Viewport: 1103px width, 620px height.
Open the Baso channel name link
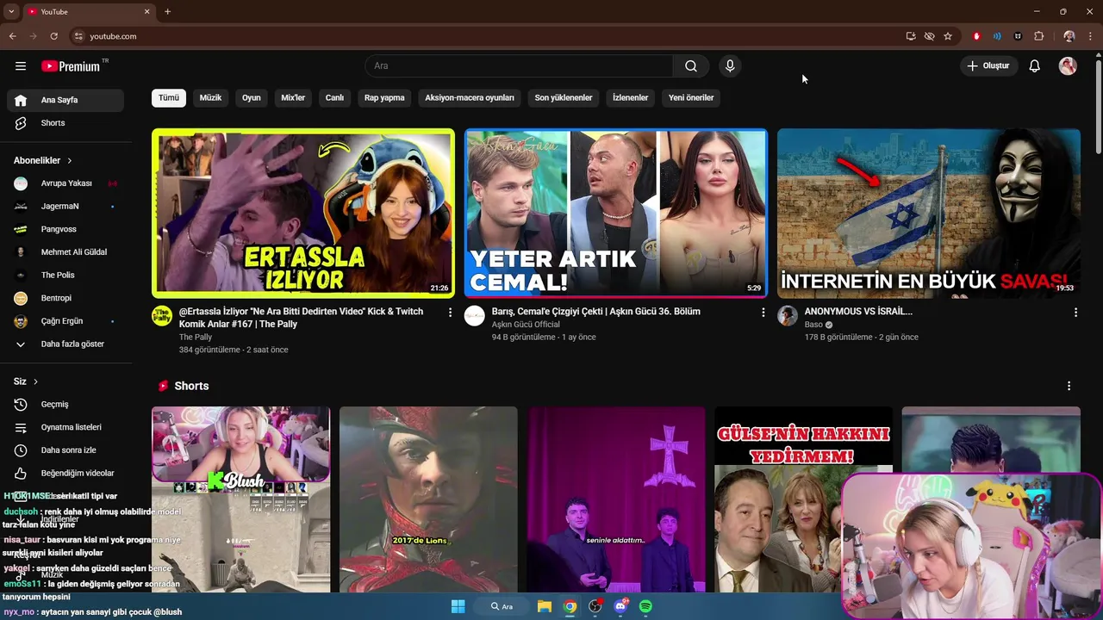coord(813,325)
